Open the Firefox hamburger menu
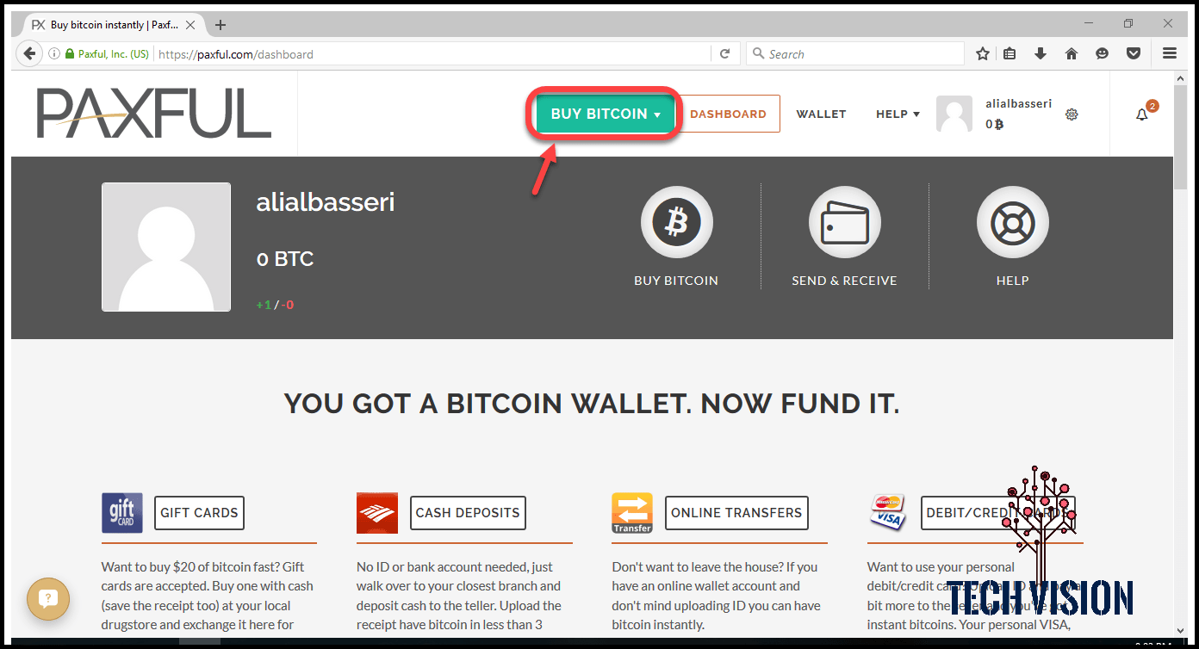The width and height of the screenshot is (1199, 649). point(1170,53)
